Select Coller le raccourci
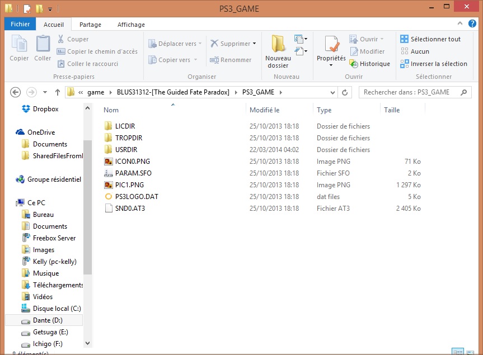Image resolution: width=483 pixels, height=355 pixels. coord(88,64)
